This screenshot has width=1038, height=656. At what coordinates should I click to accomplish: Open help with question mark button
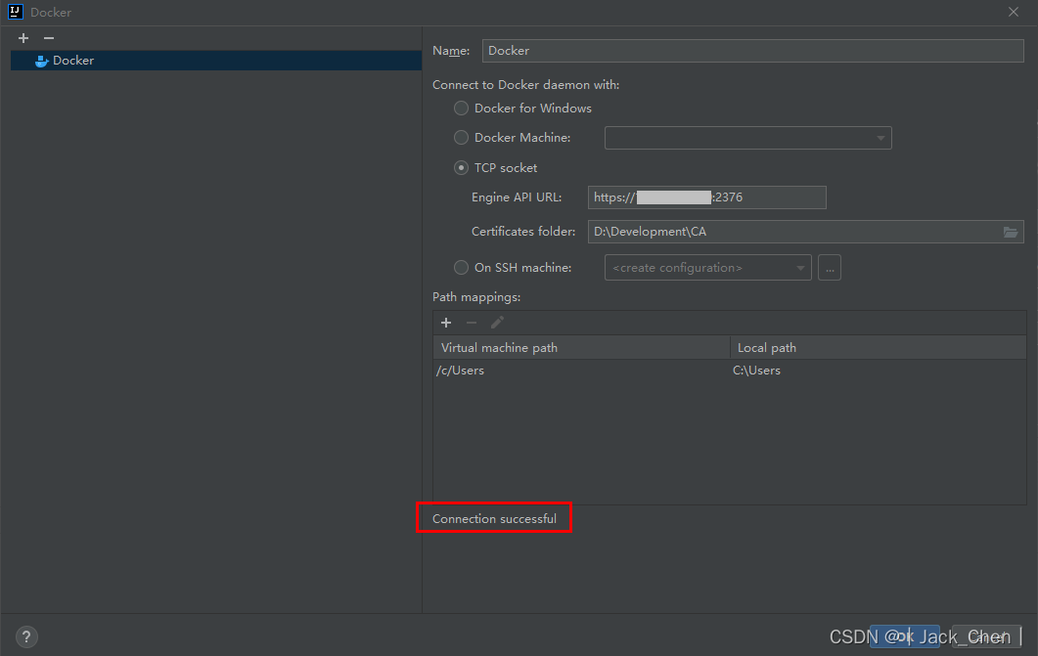click(26, 636)
